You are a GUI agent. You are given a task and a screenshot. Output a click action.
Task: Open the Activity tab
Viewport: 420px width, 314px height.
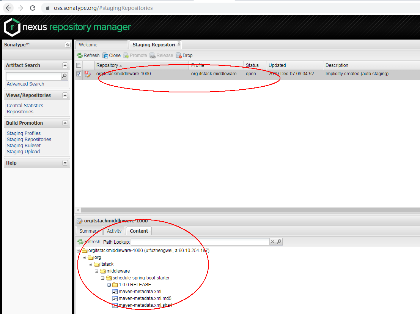coord(114,231)
